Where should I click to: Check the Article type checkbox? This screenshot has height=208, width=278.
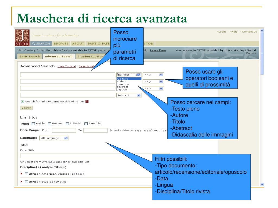33,123
